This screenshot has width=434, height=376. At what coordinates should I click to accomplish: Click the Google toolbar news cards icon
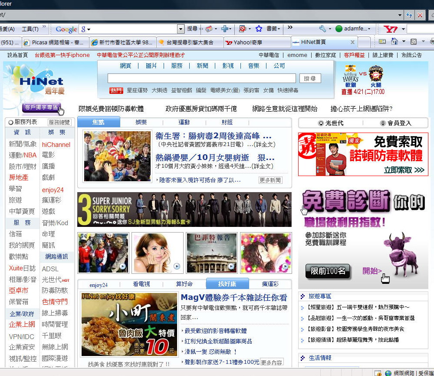tap(209, 29)
